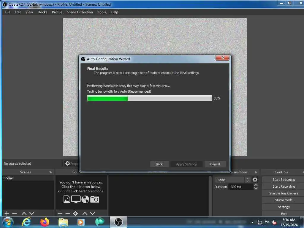Launch Firefox from taskbar
Viewport: 304px width, 228px height.
point(45,222)
